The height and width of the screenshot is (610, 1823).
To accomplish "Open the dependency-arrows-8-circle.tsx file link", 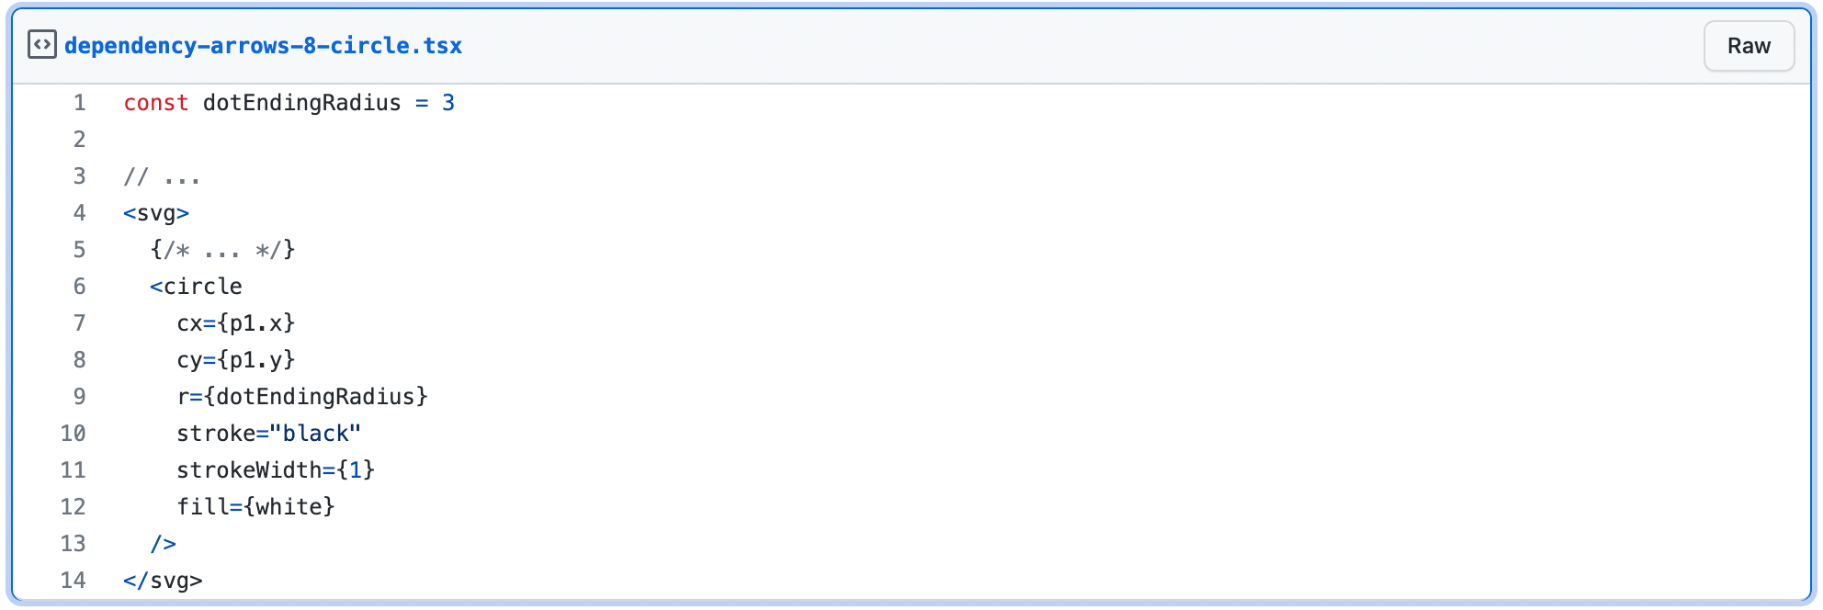I will pos(263,46).
